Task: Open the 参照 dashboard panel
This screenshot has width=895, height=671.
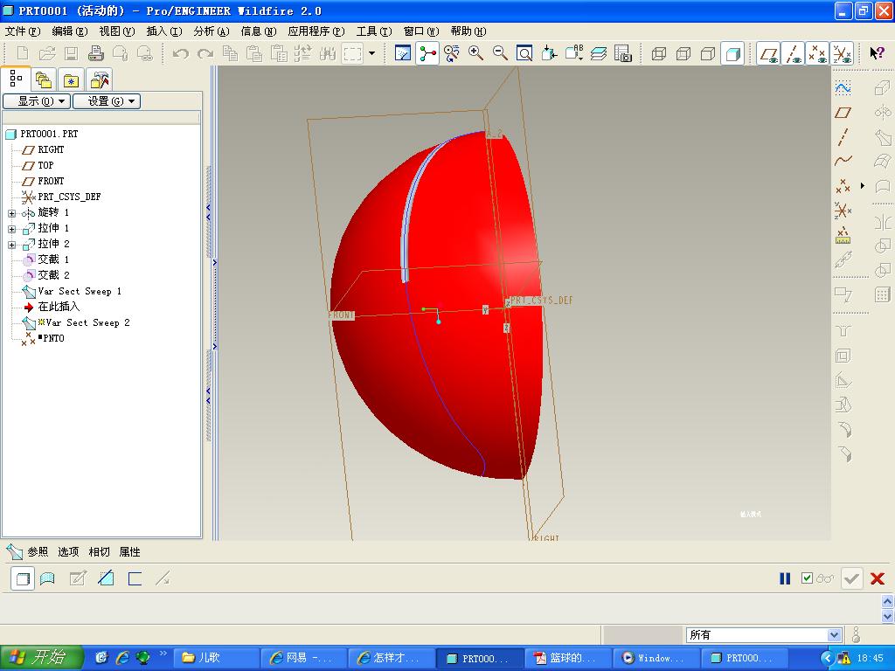Action: tap(38, 552)
